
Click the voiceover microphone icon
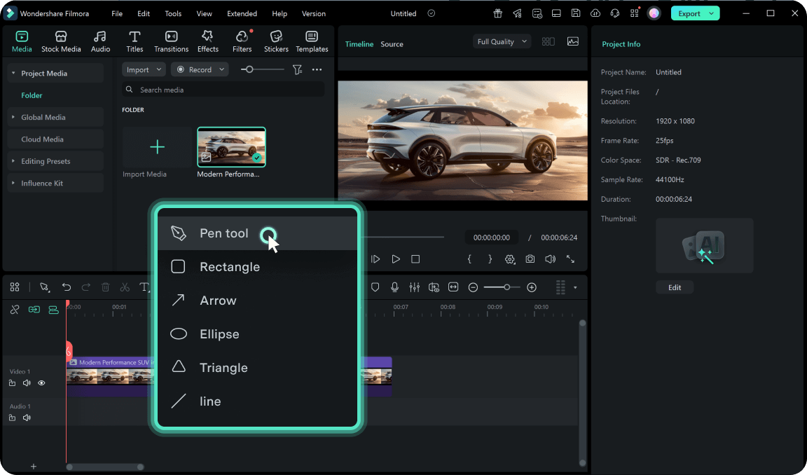(395, 287)
